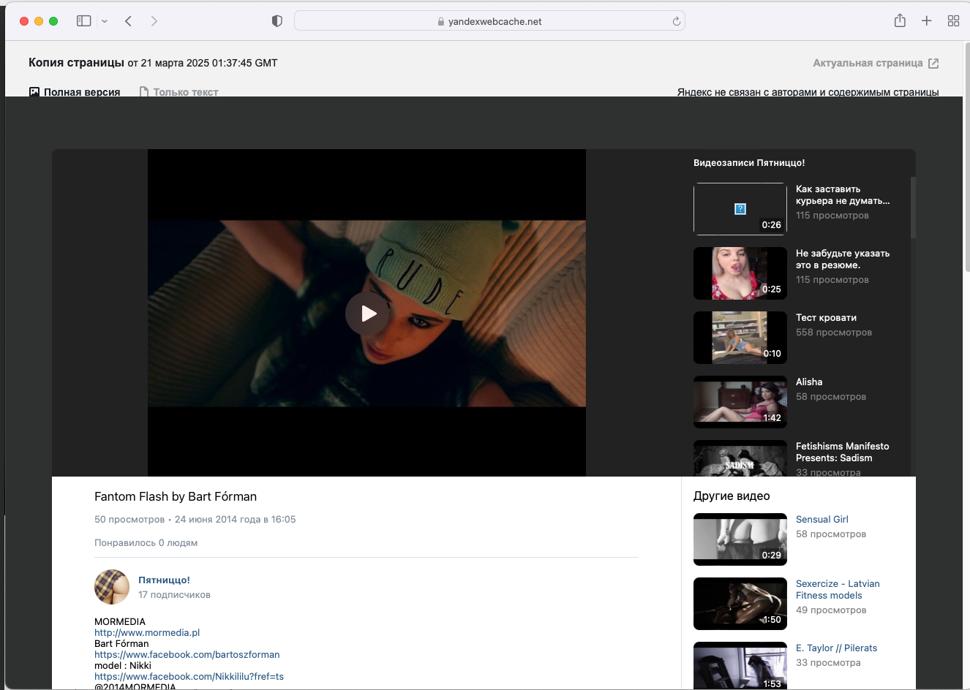Open the Share icon in toolbar
The height and width of the screenshot is (690, 970).
coord(900,20)
